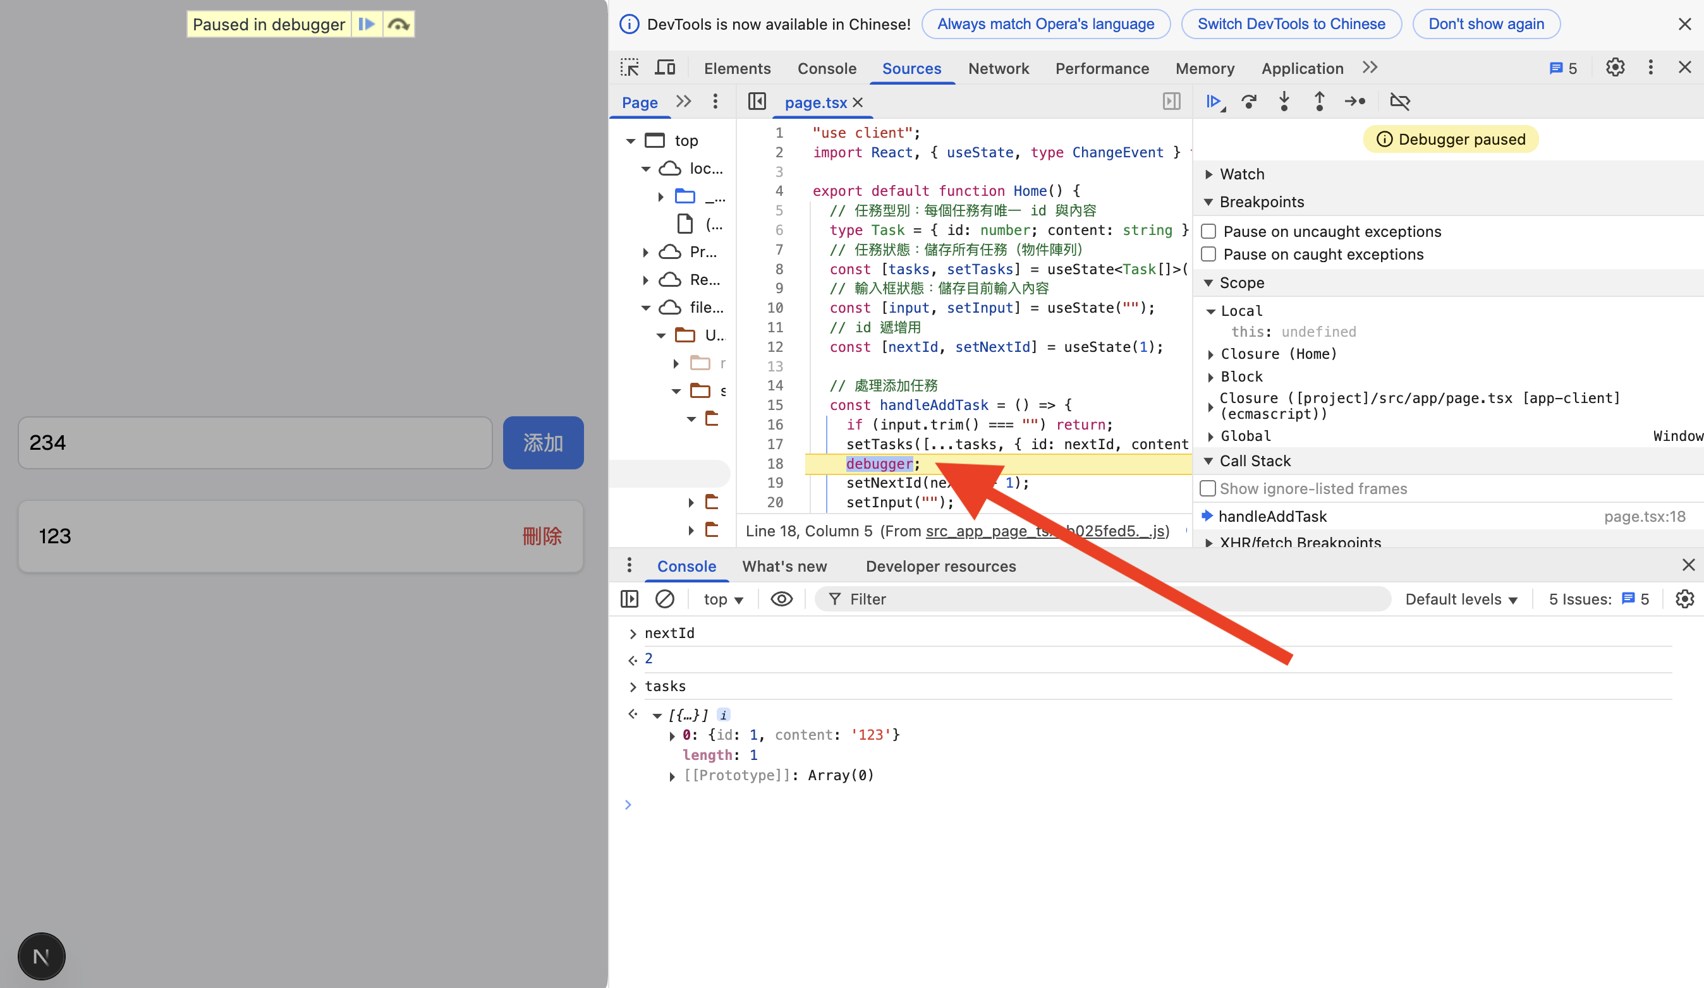The image size is (1704, 988).
Task: Click 刪除 on task 123
Action: point(542,536)
